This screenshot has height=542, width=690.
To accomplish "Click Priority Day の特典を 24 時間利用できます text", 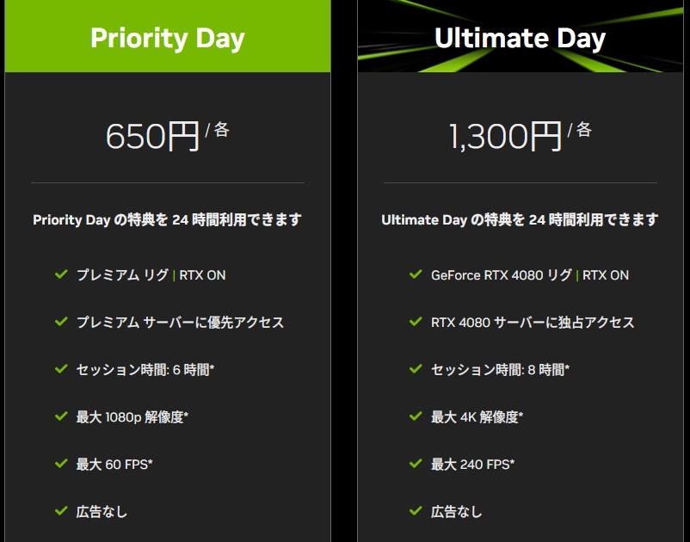I will click(x=168, y=220).
